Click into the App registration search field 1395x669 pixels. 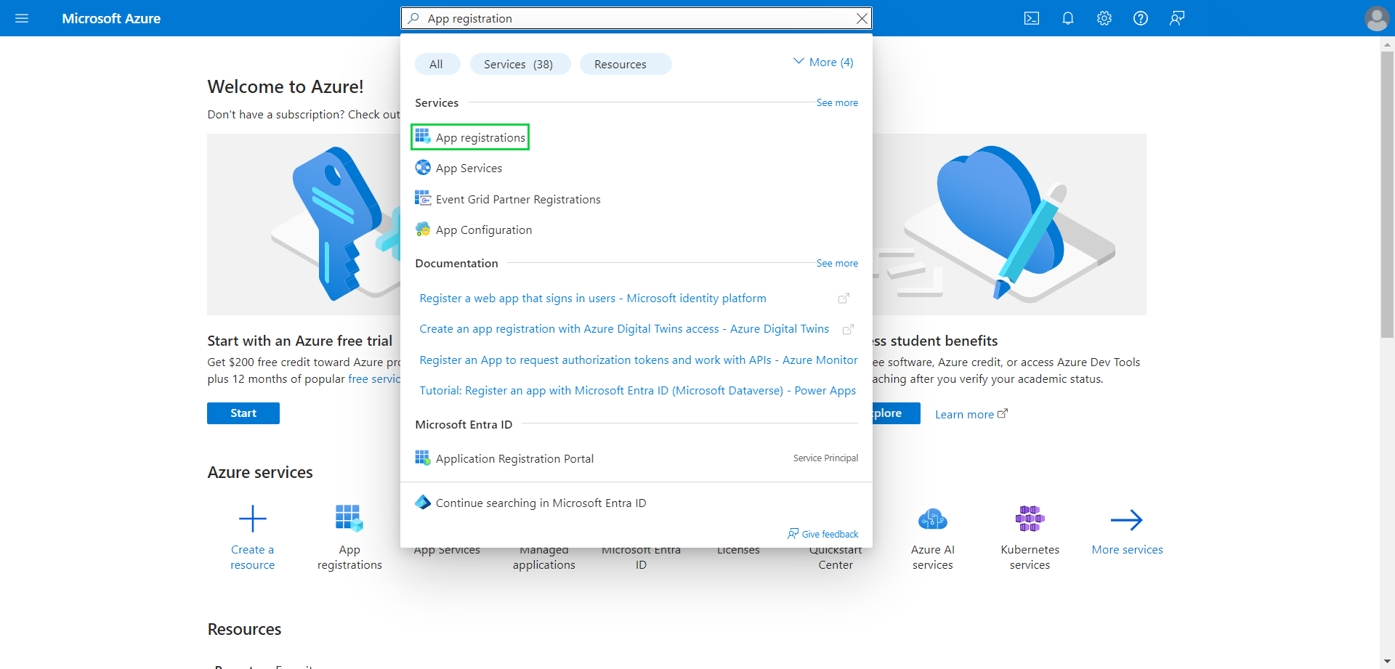[636, 18]
